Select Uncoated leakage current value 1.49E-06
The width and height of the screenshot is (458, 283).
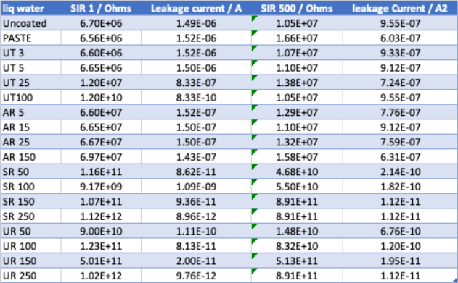point(196,23)
